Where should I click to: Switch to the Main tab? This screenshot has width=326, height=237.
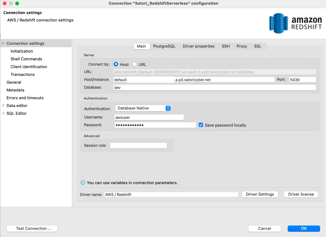[x=142, y=46]
